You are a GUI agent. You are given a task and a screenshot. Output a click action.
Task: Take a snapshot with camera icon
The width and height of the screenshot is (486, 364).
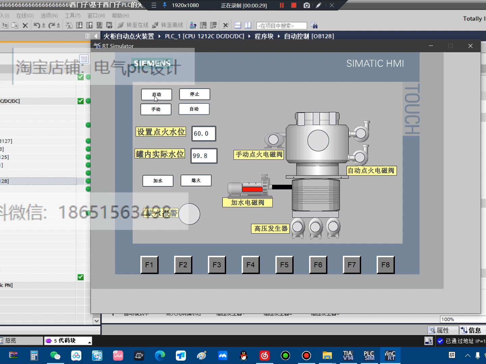pos(306,5)
